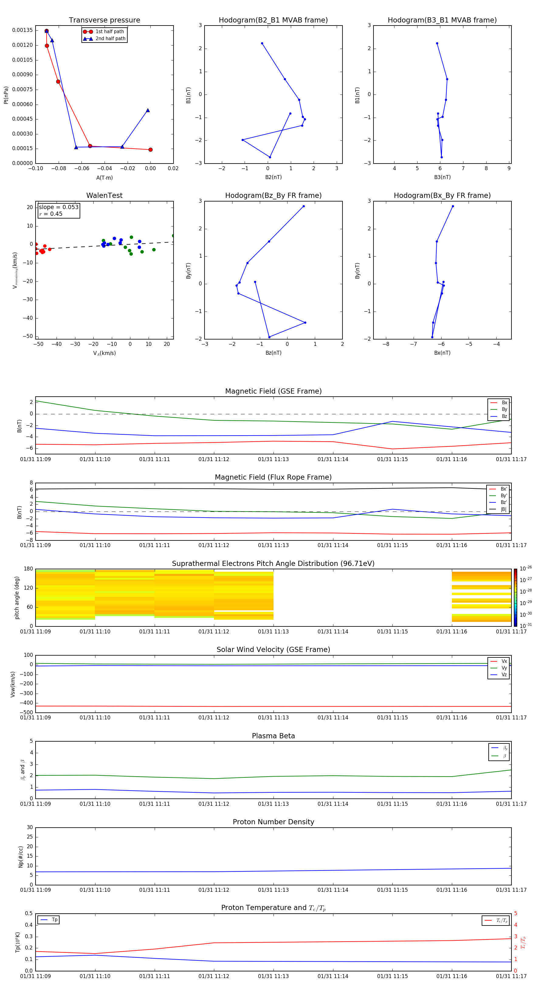547x1003 pixels.
Task: Click the pitch angle distribution colorbar
Action: point(515,598)
